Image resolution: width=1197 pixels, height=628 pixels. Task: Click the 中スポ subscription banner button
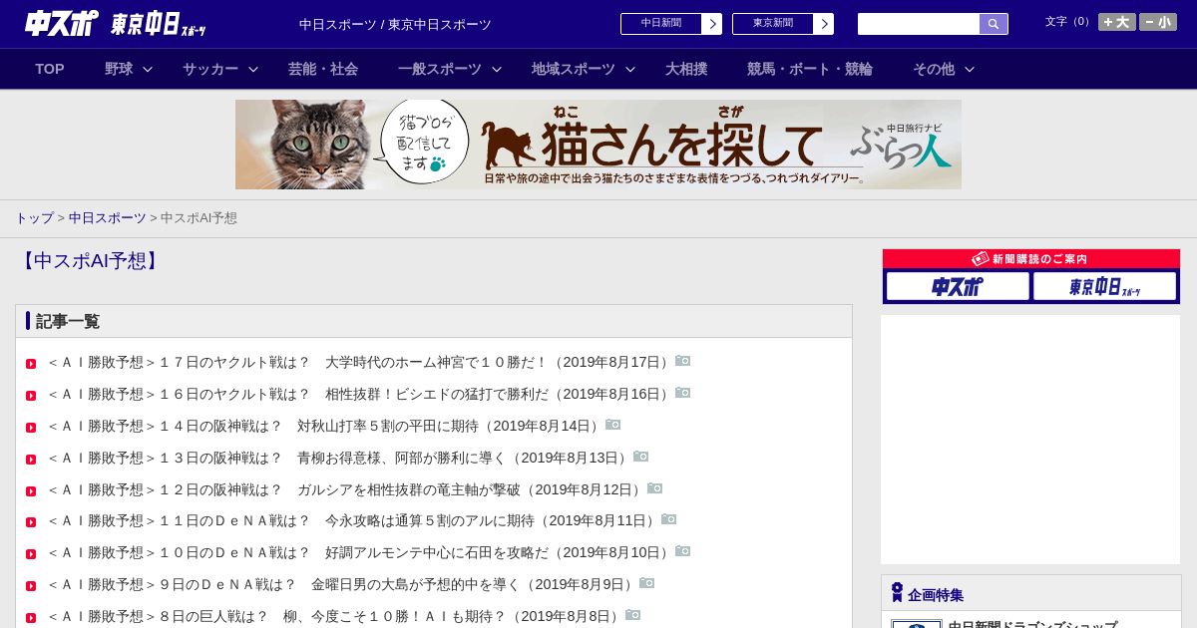pyautogui.click(x=958, y=286)
